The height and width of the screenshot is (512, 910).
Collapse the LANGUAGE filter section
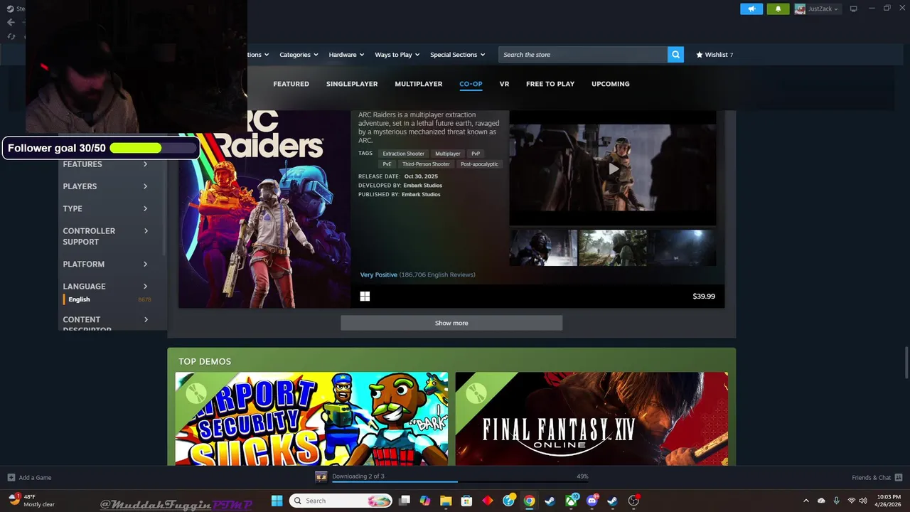tap(105, 286)
